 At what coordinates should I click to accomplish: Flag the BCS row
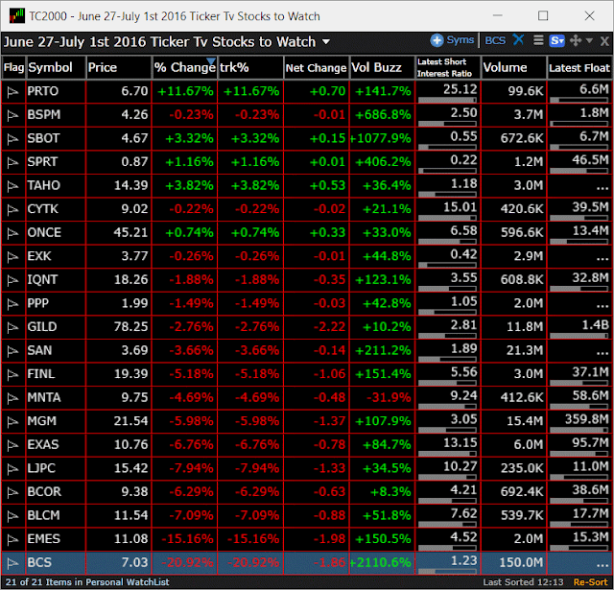tap(12, 563)
